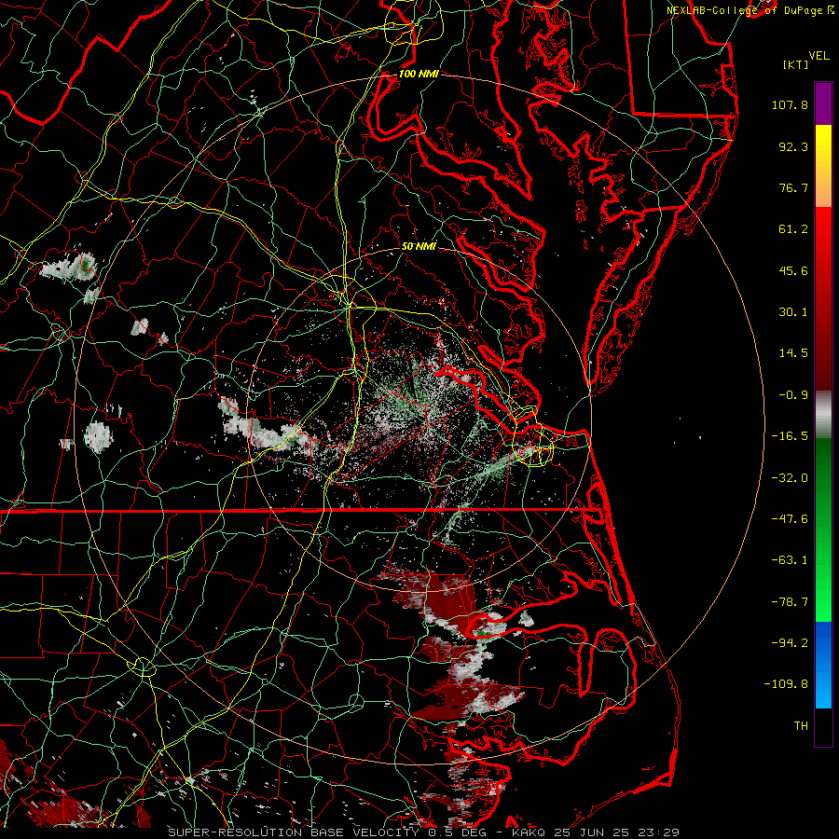Click the -16.5 value on velocity scale
Viewport: 839px width, 839px height.
coord(790,436)
